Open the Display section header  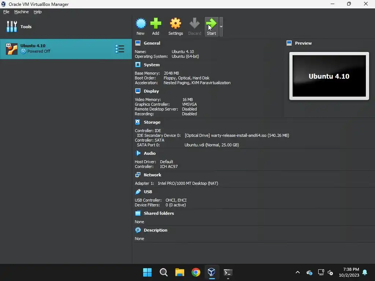151,91
